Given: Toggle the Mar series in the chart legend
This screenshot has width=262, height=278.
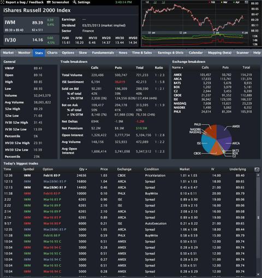Looking at the screenshot, I should pyautogui.click(x=224, y=2).
